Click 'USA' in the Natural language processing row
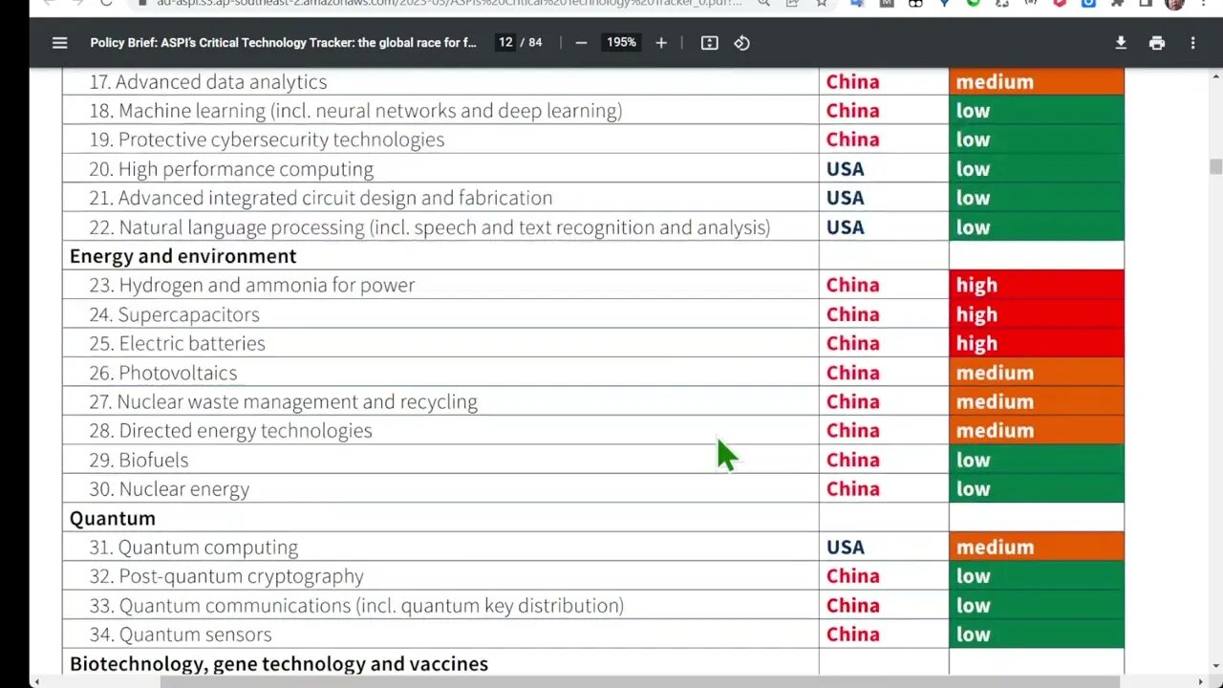Image resolution: width=1223 pixels, height=688 pixels. pos(845,227)
